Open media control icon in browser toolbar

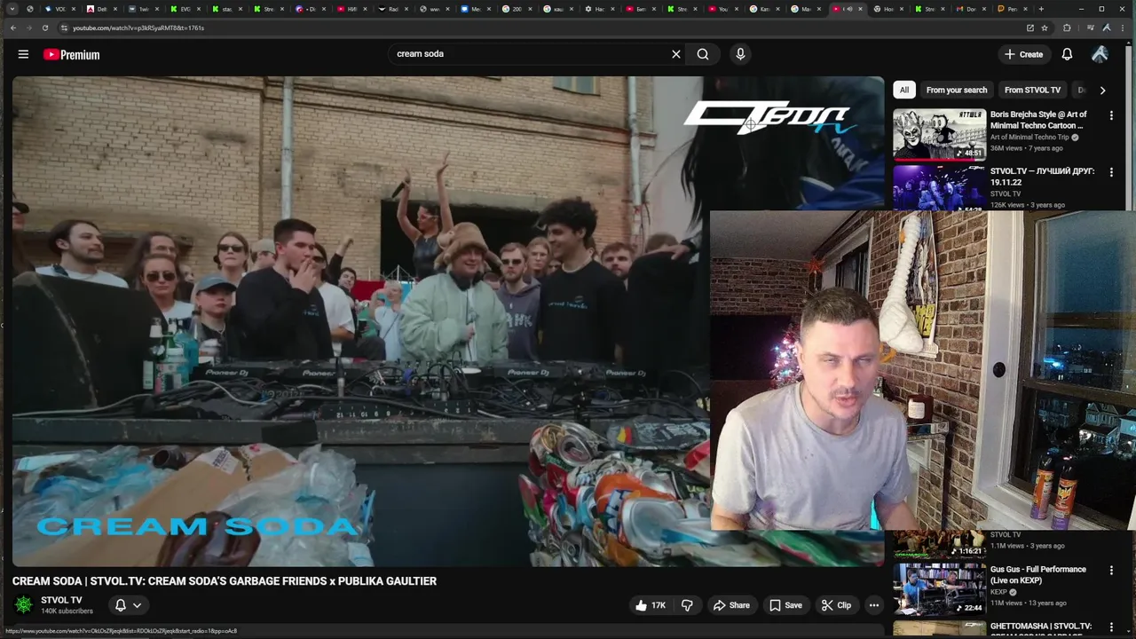1091,28
